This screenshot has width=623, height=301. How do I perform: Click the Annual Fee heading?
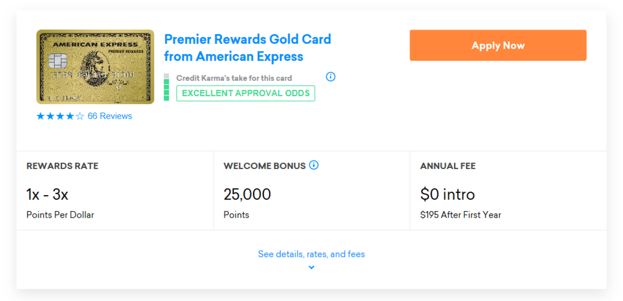click(x=448, y=166)
